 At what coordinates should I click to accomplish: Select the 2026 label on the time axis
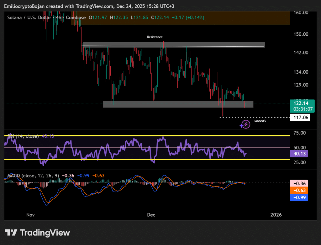click(x=276, y=215)
